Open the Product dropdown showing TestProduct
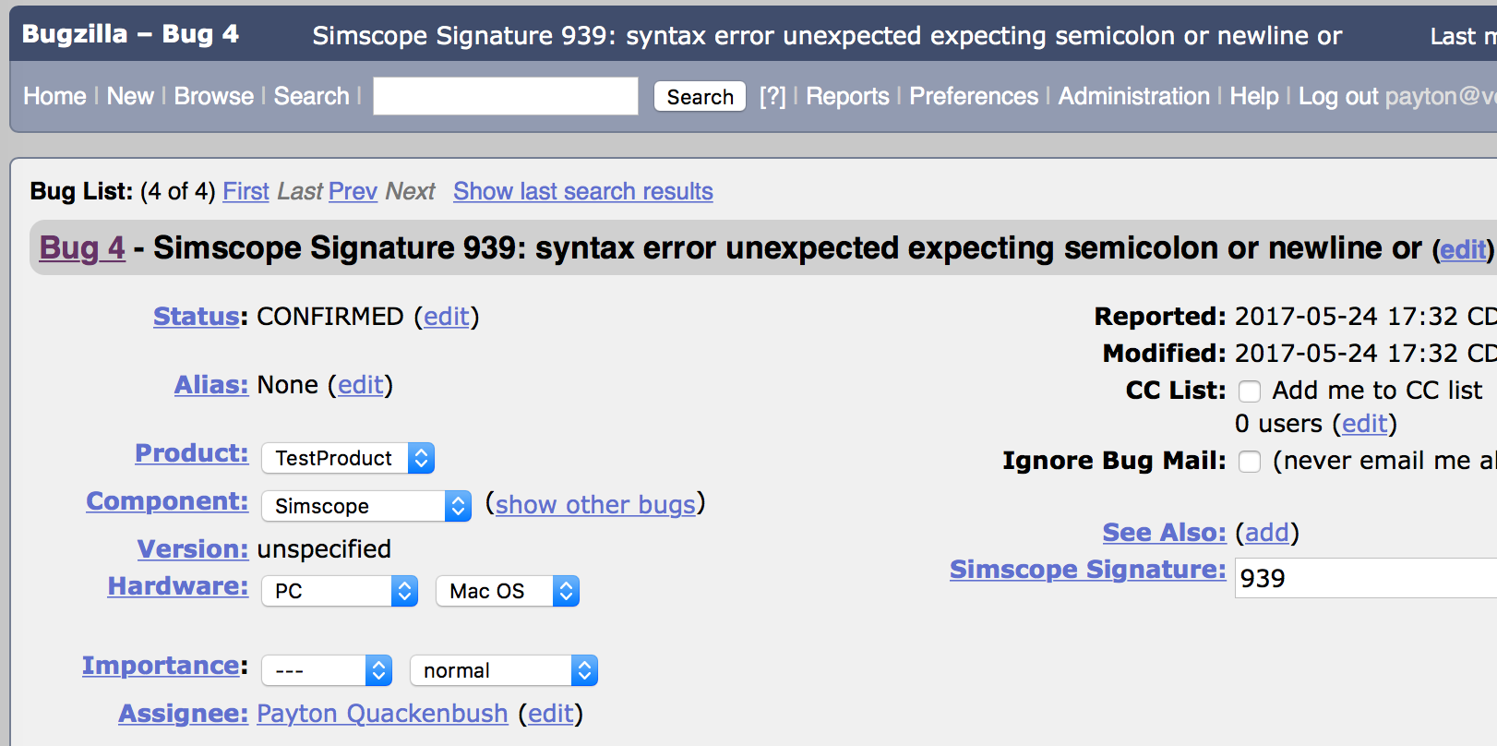 pyautogui.click(x=347, y=458)
